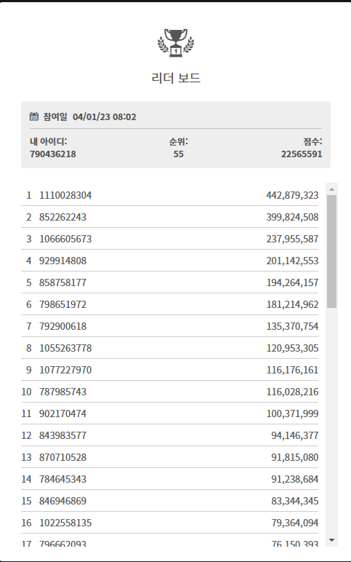The height and width of the screenshot is (562, 351).
Task: Click the trophy icon above the leaderboard title
Action: 176,43
